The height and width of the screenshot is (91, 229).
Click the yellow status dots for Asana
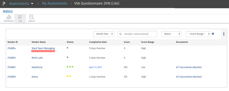[69, 76]
